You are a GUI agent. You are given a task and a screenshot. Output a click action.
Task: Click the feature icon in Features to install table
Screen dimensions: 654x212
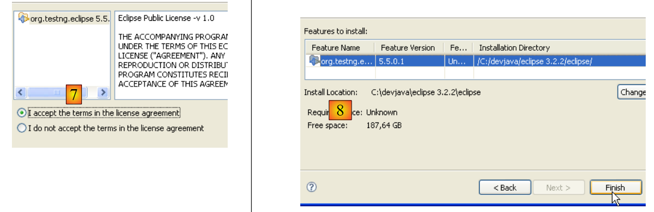coord(315,61)
